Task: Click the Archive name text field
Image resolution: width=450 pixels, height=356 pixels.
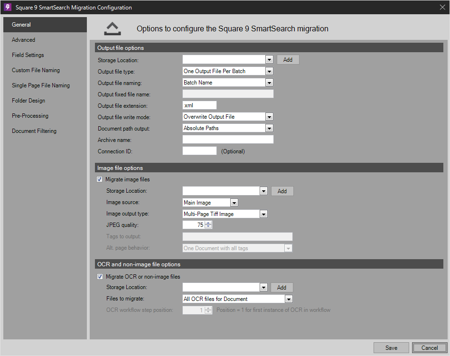Action: coord(228,140)
